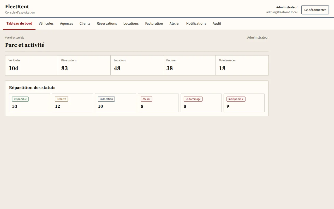Viewport: 334px width, 209px height.
Task: Click the Vue d'ensemble label
Action: (x=15, y=38)
